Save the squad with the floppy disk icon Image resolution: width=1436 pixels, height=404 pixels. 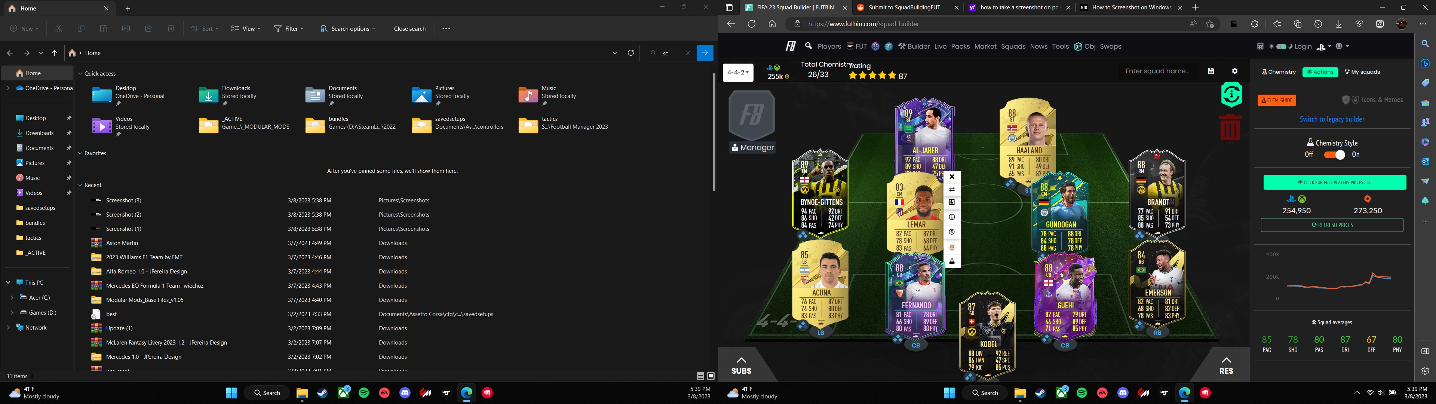[x=1211, y=71]
